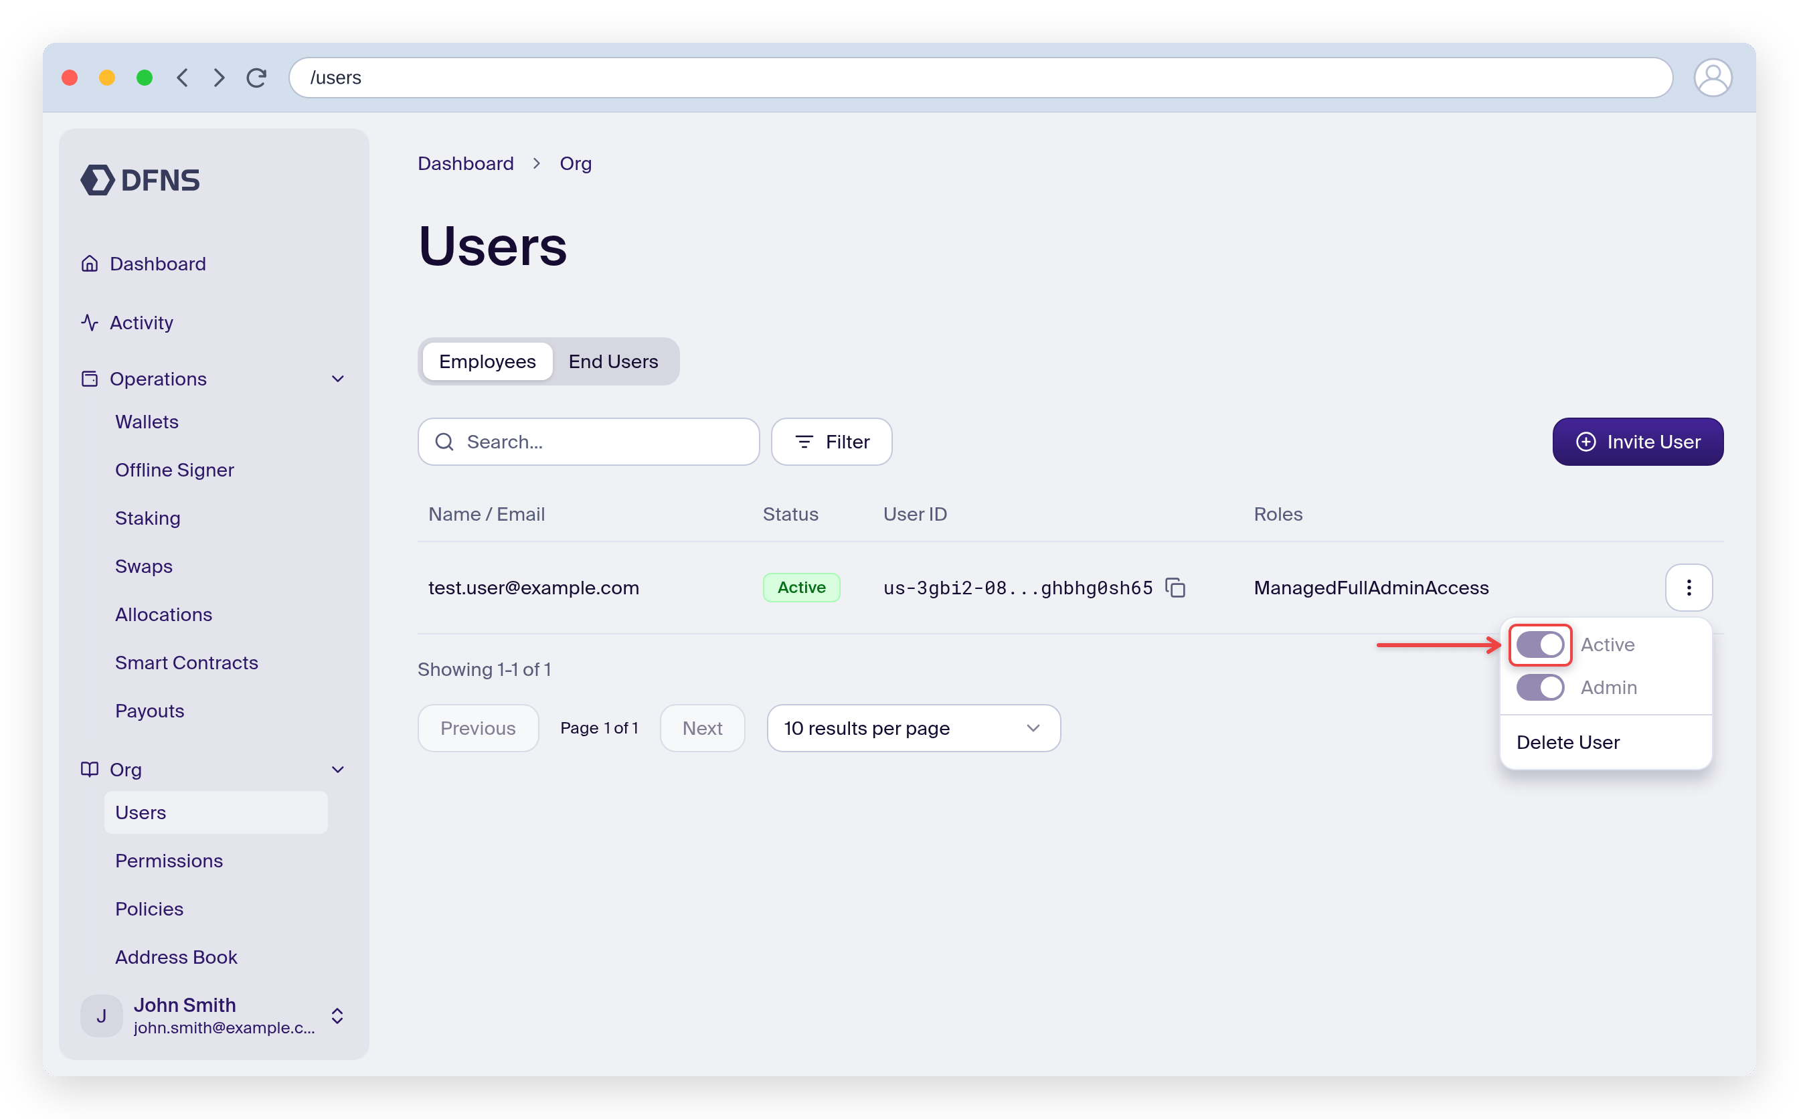1799x1119 pixels.
Task: Open Policies in the sidebar
Action: point(149,909)
